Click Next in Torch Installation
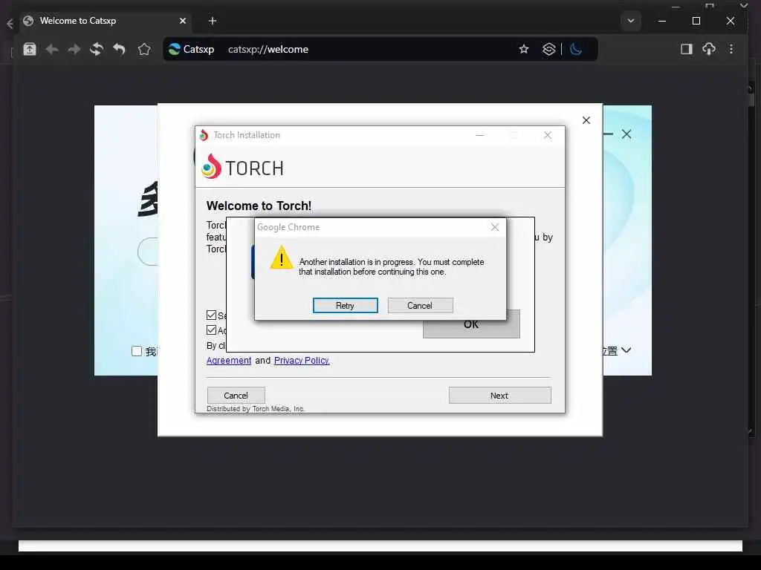Image resolution: width=761 pixels, height=570 pixels. coord(500,396)
